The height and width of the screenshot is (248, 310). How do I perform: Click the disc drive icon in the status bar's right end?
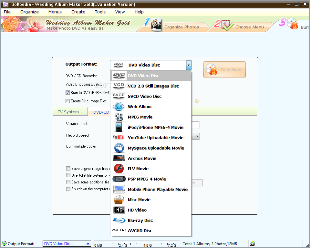tap(253, 243)
